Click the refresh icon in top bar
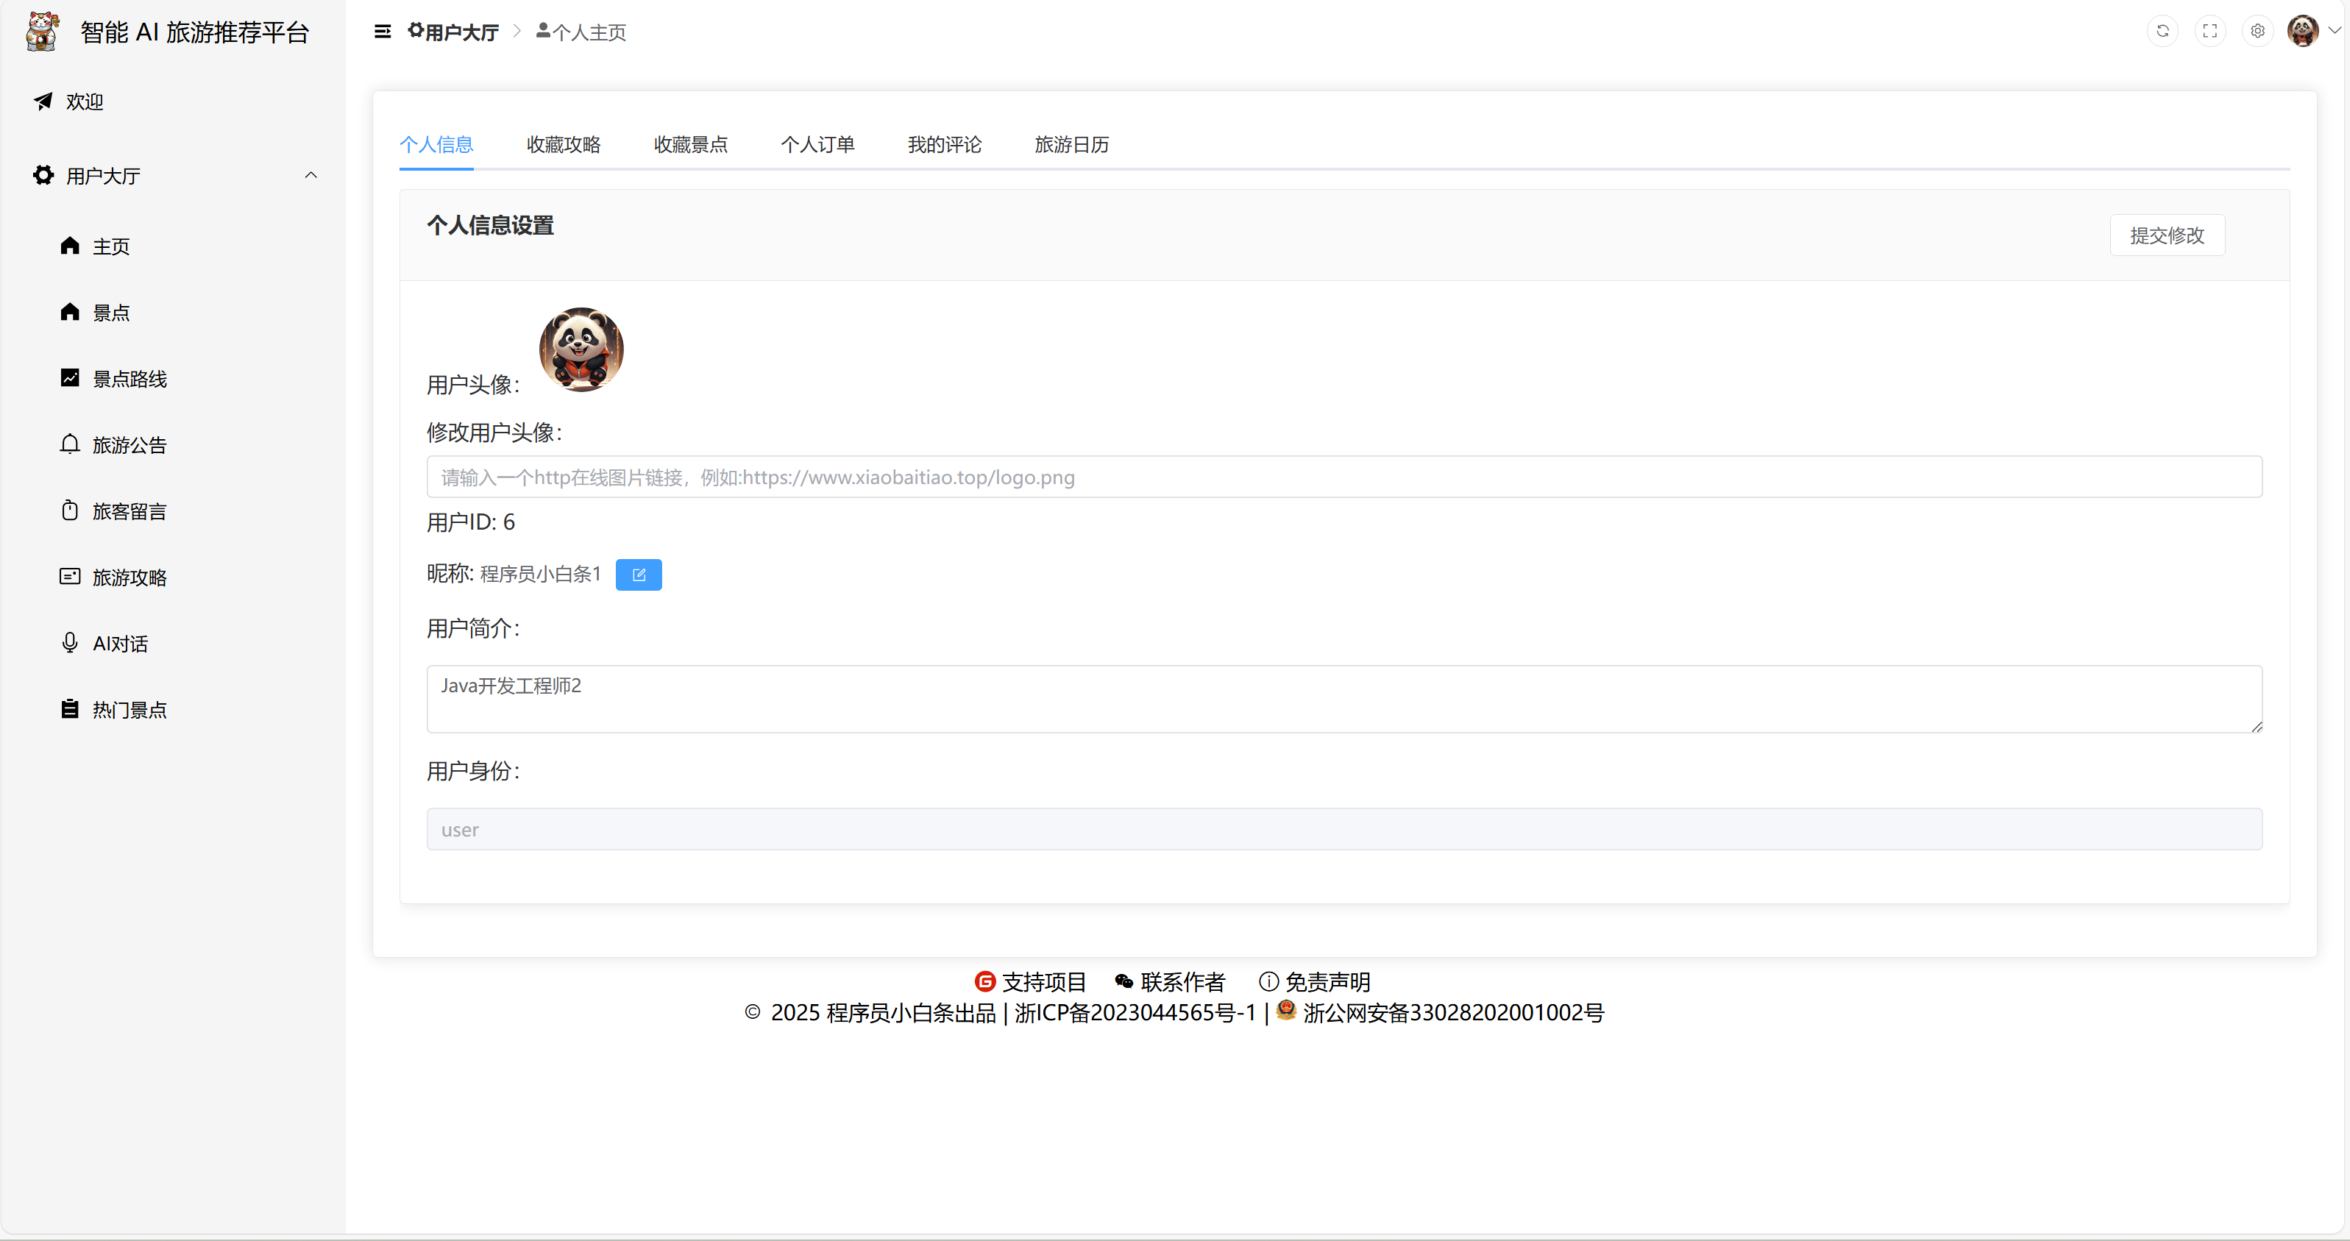This screenshot has height=1241, width=2350. pos(2162,31)
